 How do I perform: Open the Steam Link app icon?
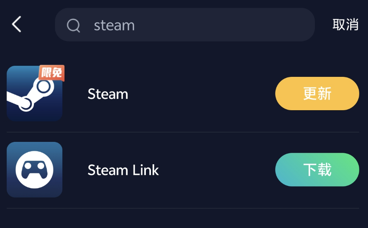coord(34,170)
